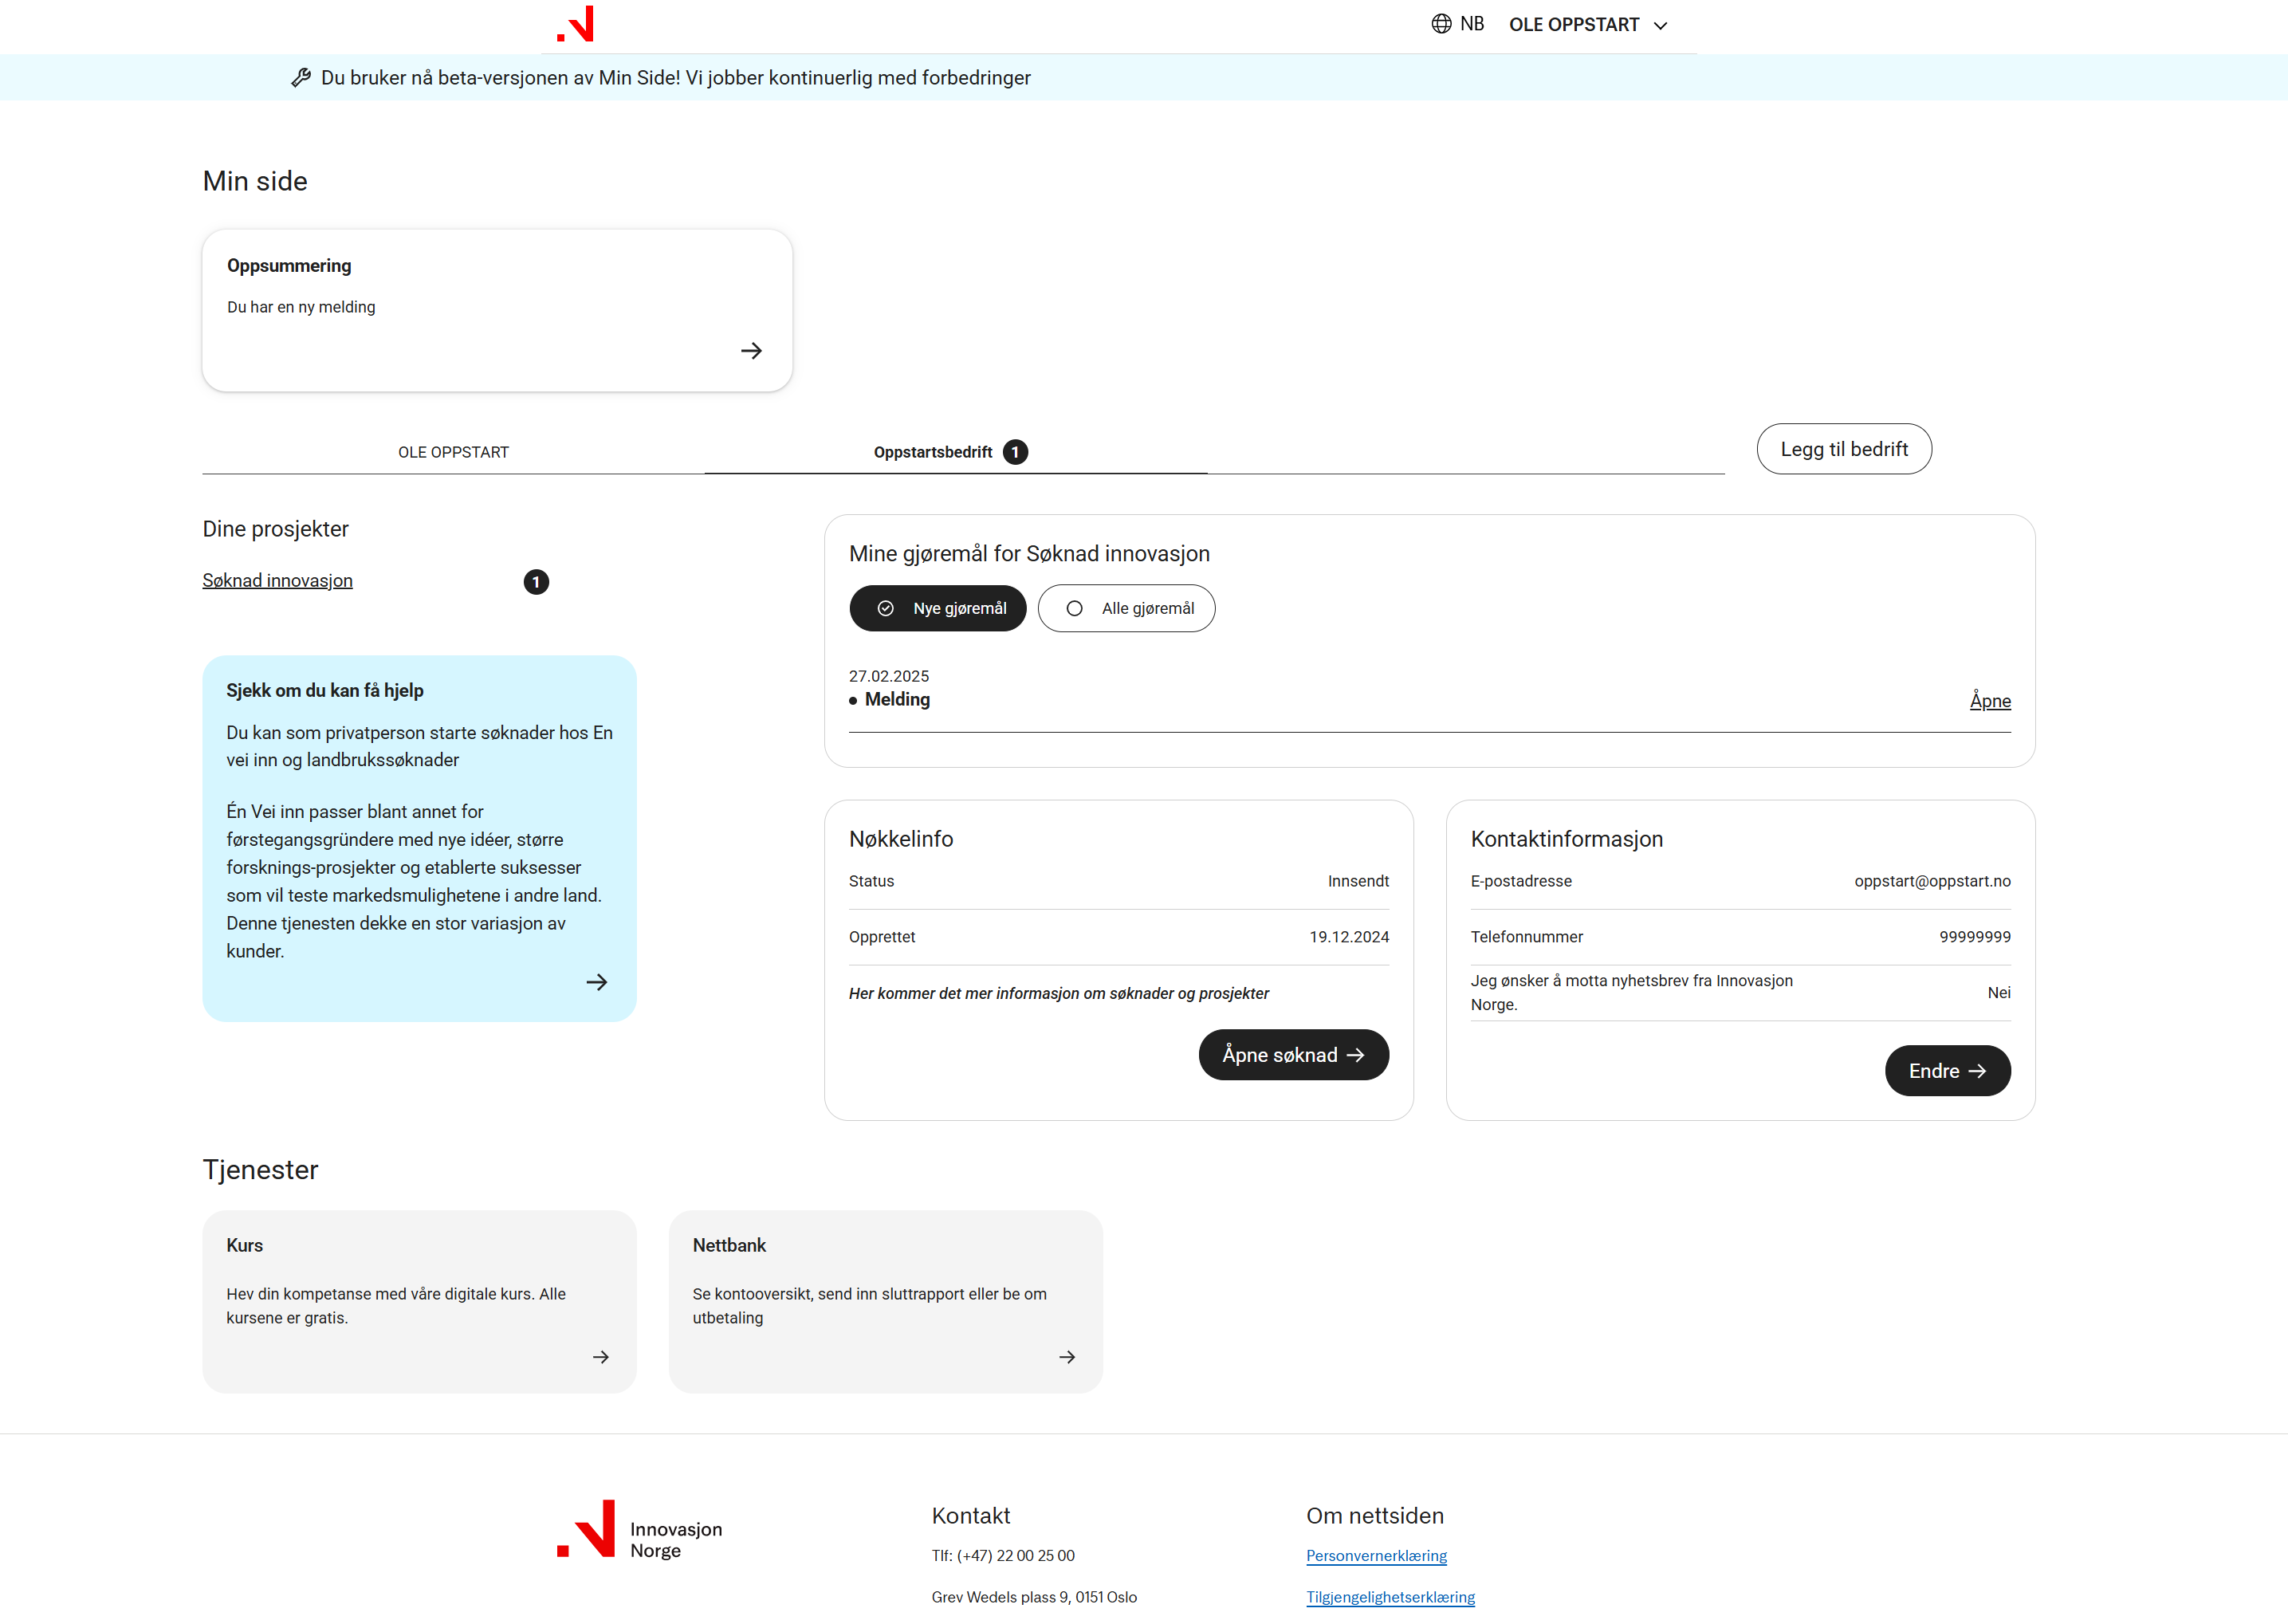This screenshot has height=1624, width=2288.
Task: Click the arrow in the Sjekk om du kan få hjelp card
Action: point(597,982)
